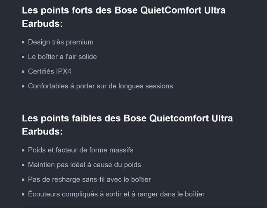Click the bullet marker before 'Certifiés IPX4'
Screen dimensions: 267x208
[24, 72]
